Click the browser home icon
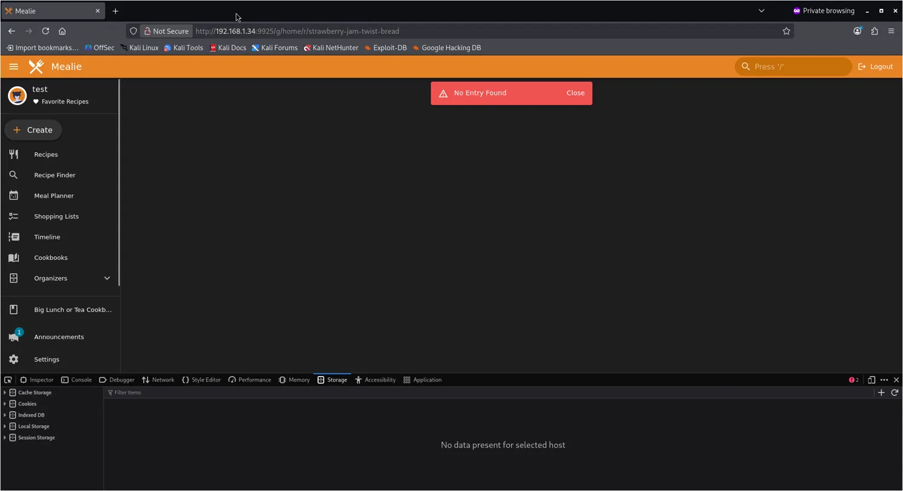 coord(62,31)
